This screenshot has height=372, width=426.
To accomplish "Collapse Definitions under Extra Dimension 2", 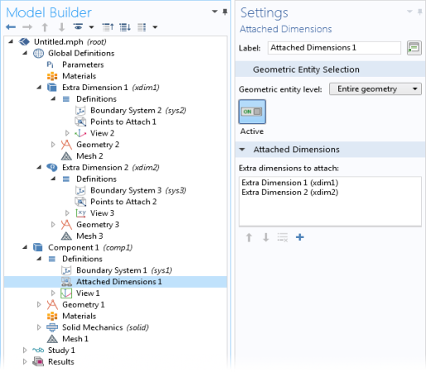I will 53,179.
